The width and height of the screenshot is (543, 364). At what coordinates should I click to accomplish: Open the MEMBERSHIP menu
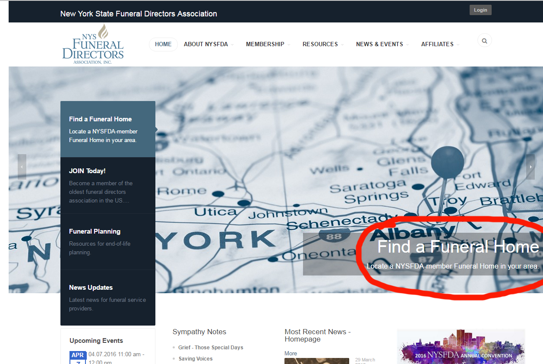pyautogui.click(x=265, y=44)
